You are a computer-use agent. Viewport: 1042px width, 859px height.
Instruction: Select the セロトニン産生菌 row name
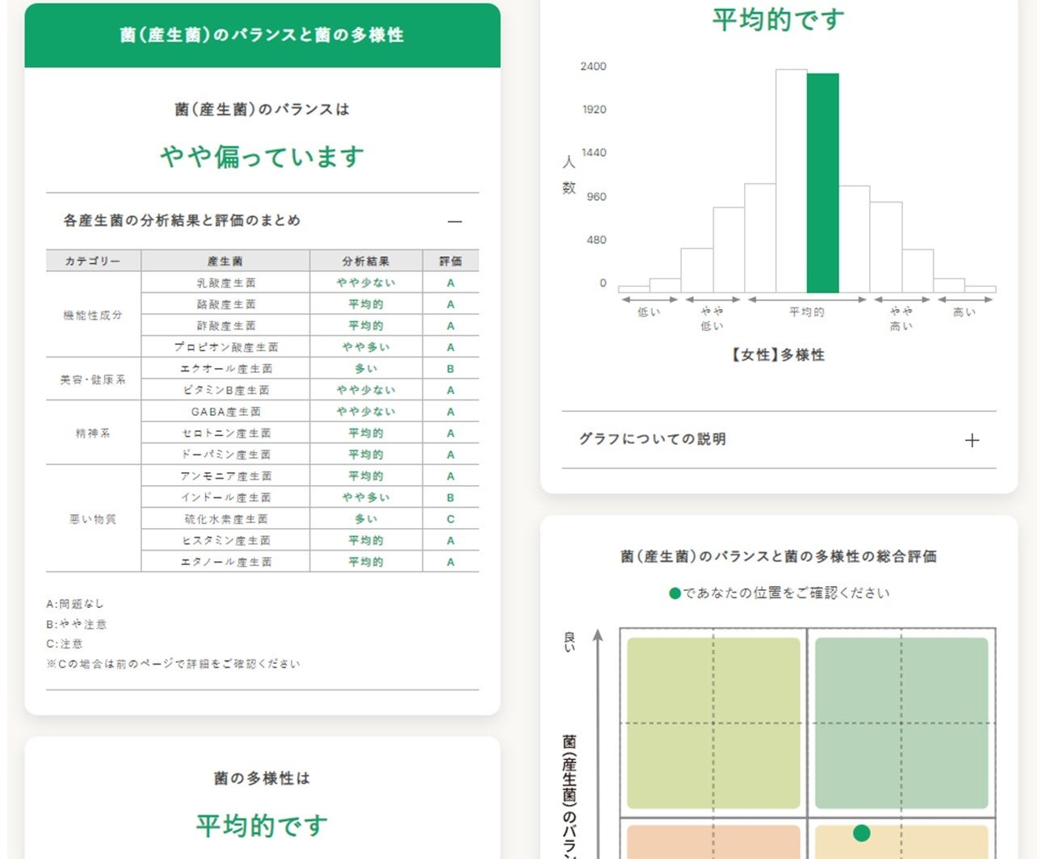tap(226, 434)
